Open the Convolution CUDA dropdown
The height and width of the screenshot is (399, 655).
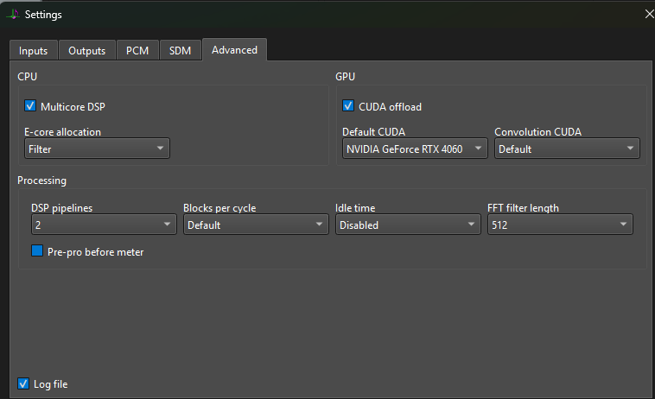[x=567, y=149]
